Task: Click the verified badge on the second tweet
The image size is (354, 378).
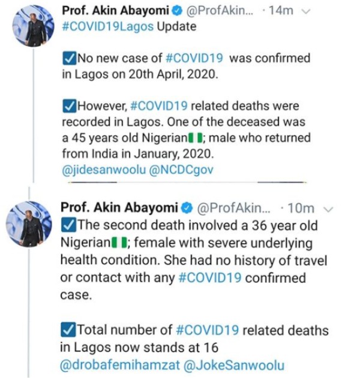Action: pyautogui.click(x=187, y=208)
